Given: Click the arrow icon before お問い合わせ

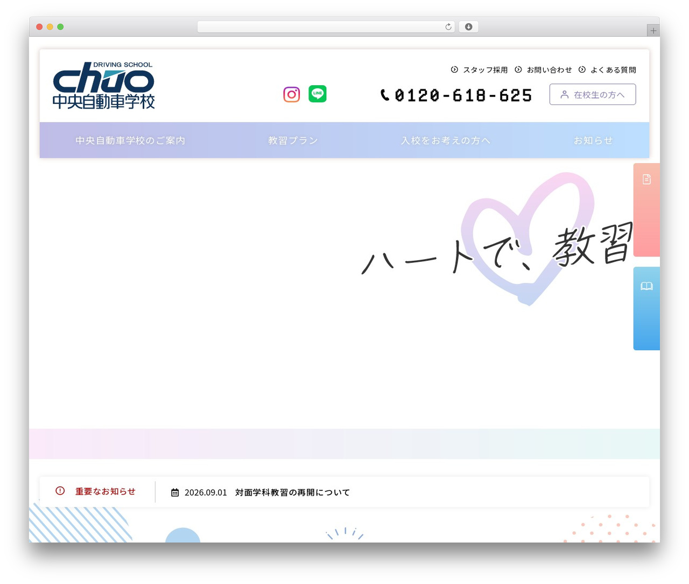Looking at the screenshot, I should pyautogui.click(x=518, y=69).
